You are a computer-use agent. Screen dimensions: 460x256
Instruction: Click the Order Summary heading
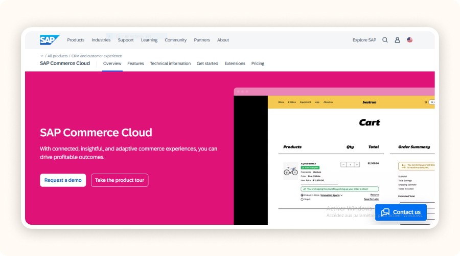(414, 147)
